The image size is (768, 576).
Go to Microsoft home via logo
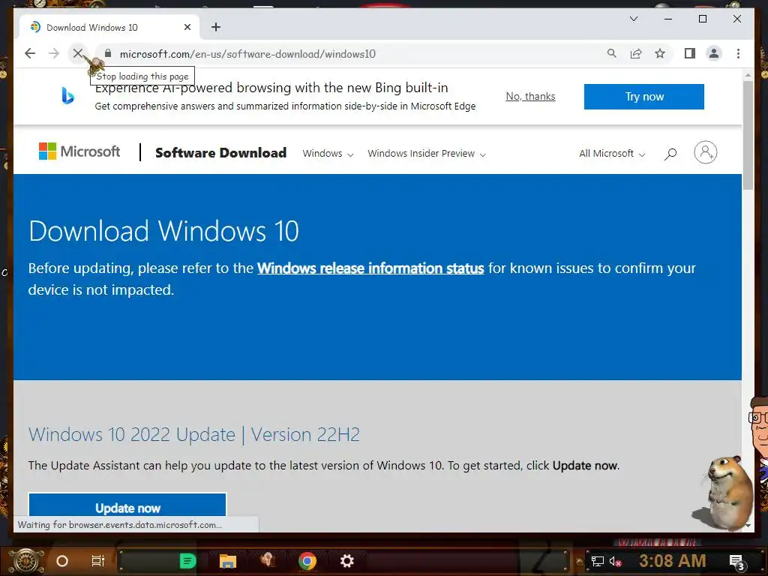79,151
